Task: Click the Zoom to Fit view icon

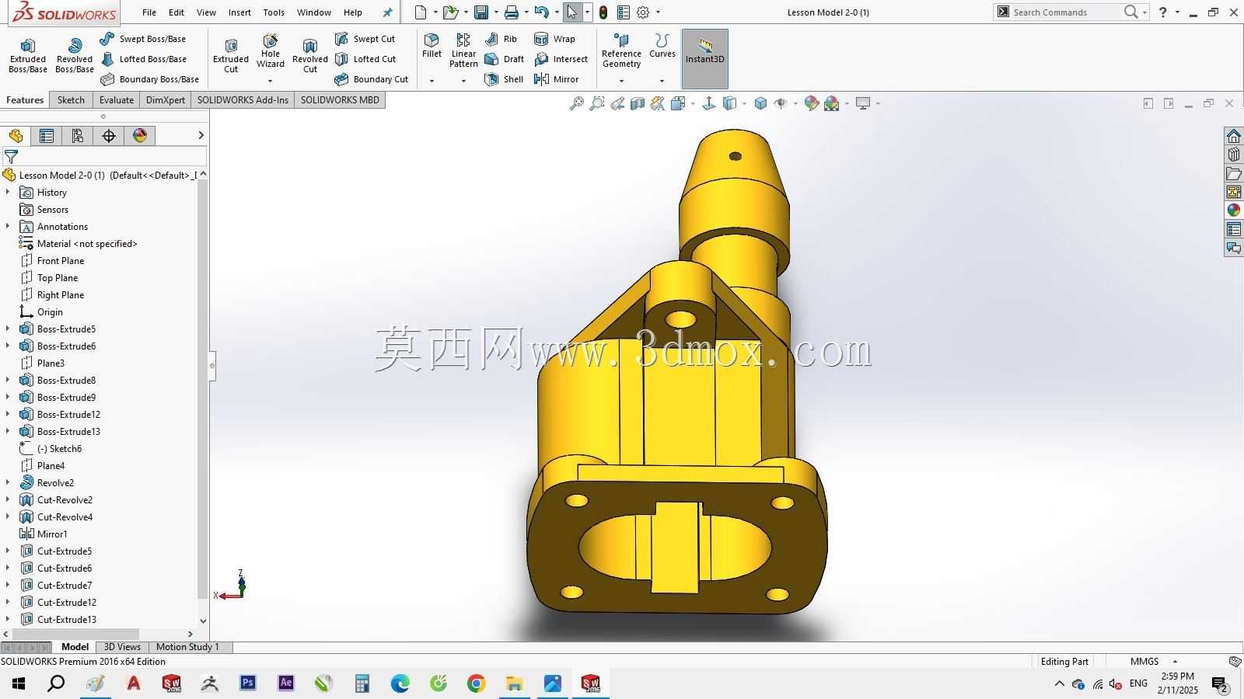Action: (576, 103)
